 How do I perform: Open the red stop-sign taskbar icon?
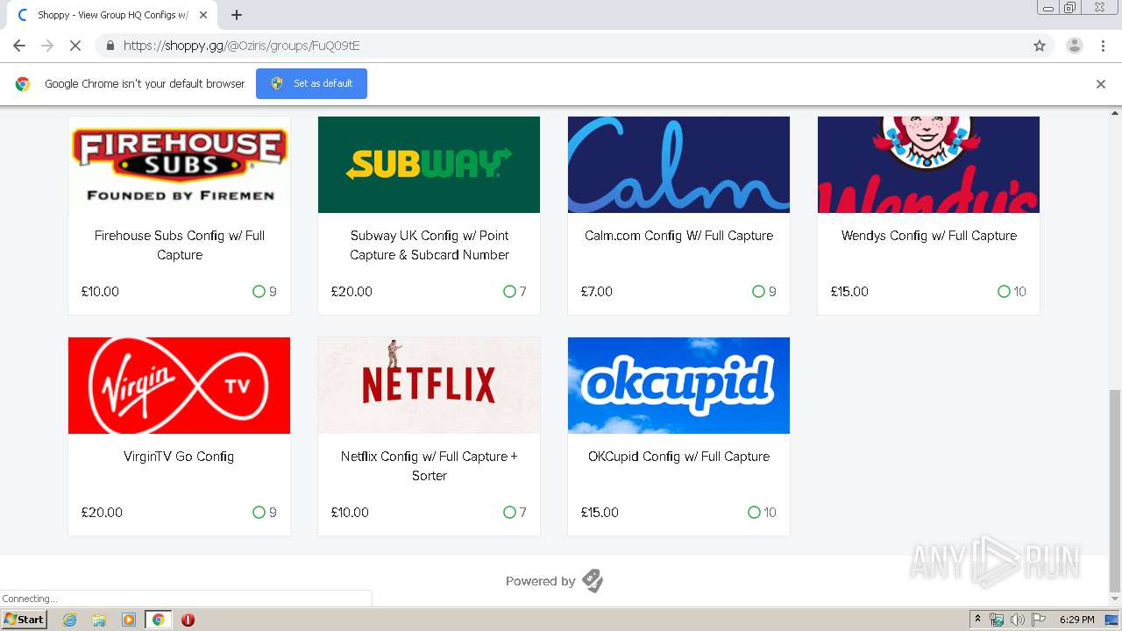point(188,620)
